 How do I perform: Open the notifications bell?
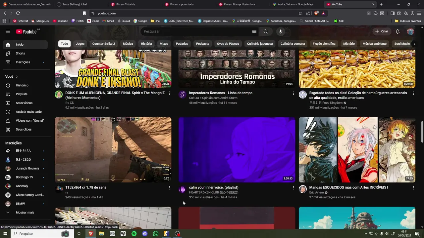pyautogui.click(x=398, y=31)
